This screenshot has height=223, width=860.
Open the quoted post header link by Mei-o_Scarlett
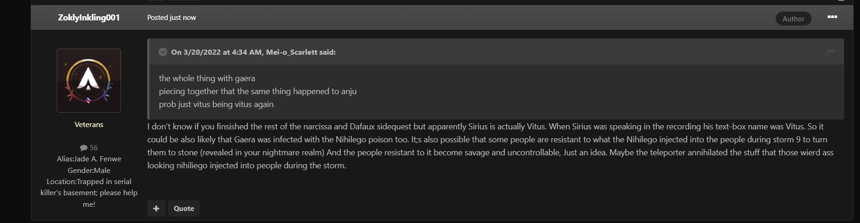pyautogui.click(x=253, y=52)
